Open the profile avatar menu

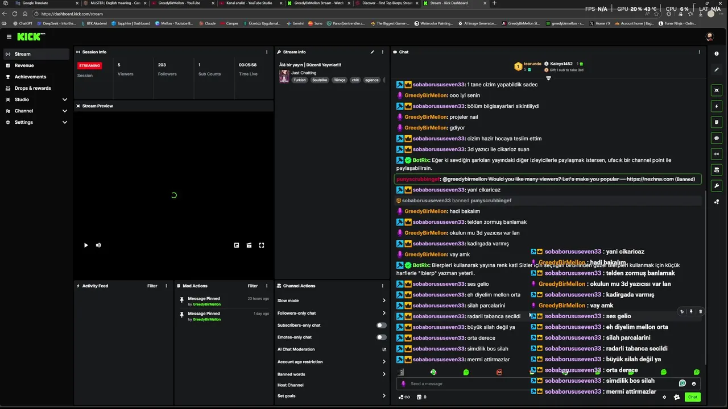(x=709, y=36)
